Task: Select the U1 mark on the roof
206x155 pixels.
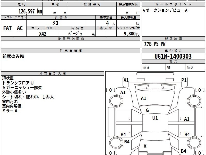Action: (x=155, y=118)
